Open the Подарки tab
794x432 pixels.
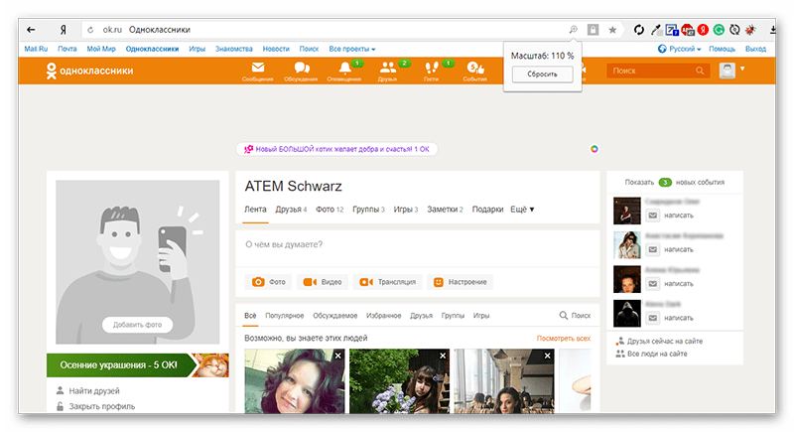click(487, 210)
